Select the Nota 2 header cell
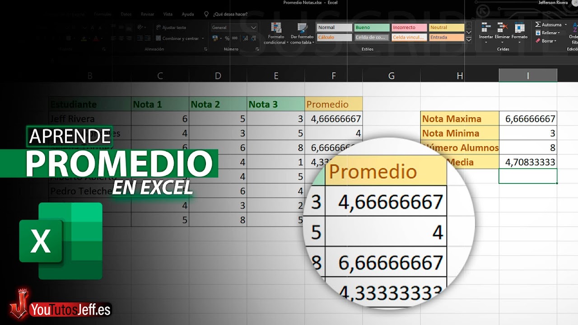Image resolution: width=578 pixels, height=325 pixels. point(218,104)
